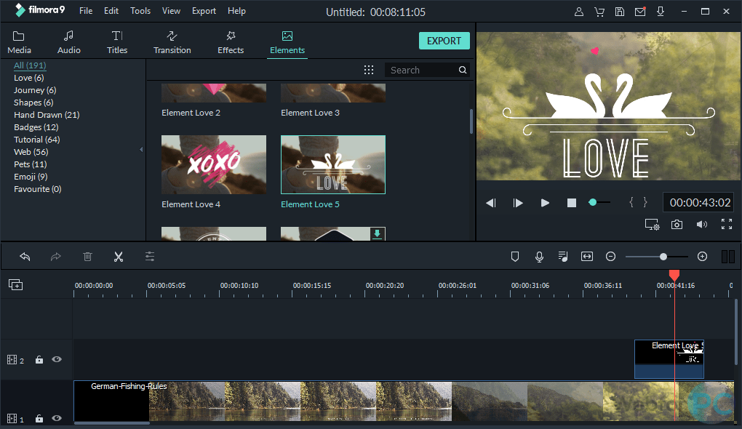Image resolution: width=742 pixels, height=429 pixels.
Task: Switch to the Effects tab
Action: (230, 41)
